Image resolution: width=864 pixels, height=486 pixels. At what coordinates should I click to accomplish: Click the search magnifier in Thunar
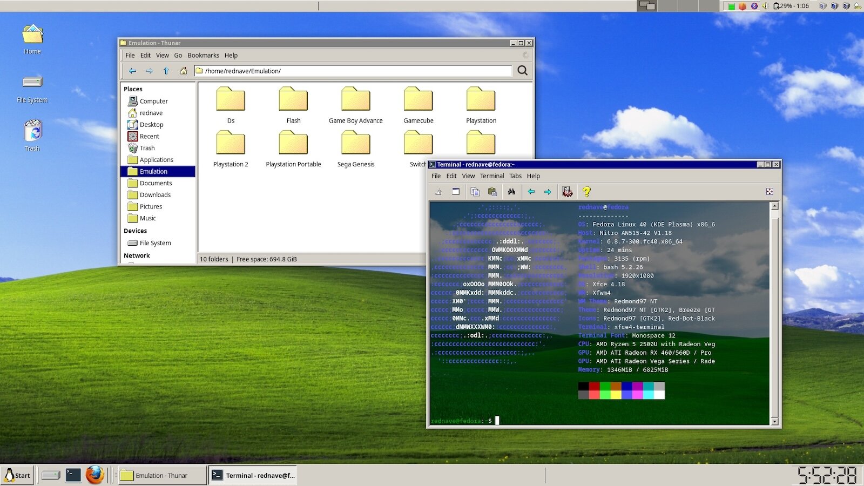[x=522, y=71]
